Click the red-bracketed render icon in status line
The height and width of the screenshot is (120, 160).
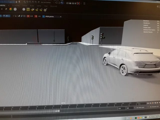point(78,3)
